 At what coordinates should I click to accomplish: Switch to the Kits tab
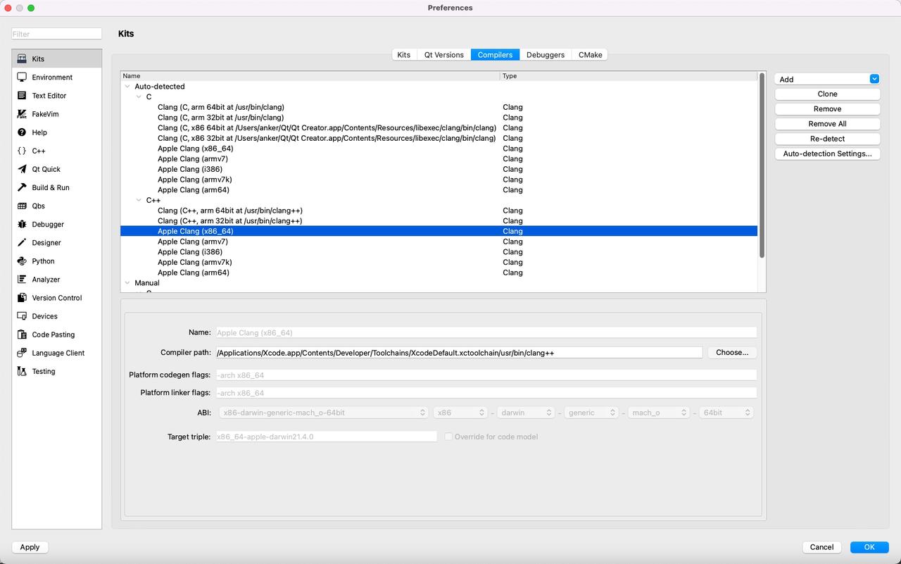tap(404, 55)
